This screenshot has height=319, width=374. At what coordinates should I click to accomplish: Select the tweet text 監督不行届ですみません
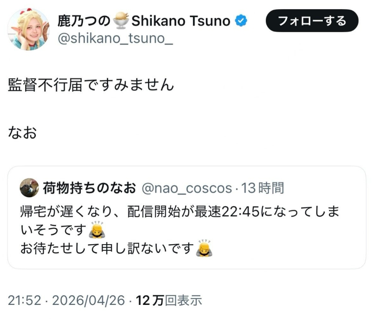[x=91, y=85]
